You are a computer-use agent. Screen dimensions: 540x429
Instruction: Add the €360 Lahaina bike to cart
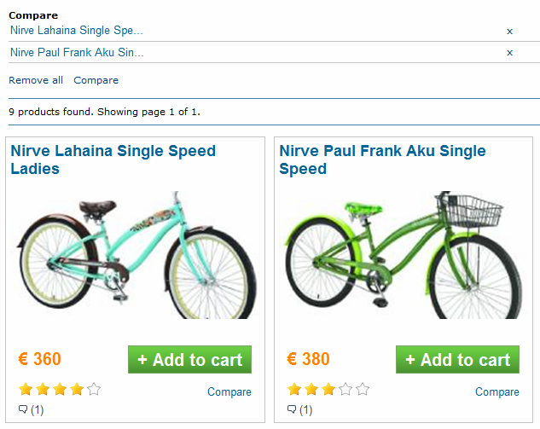click(189, 360)
